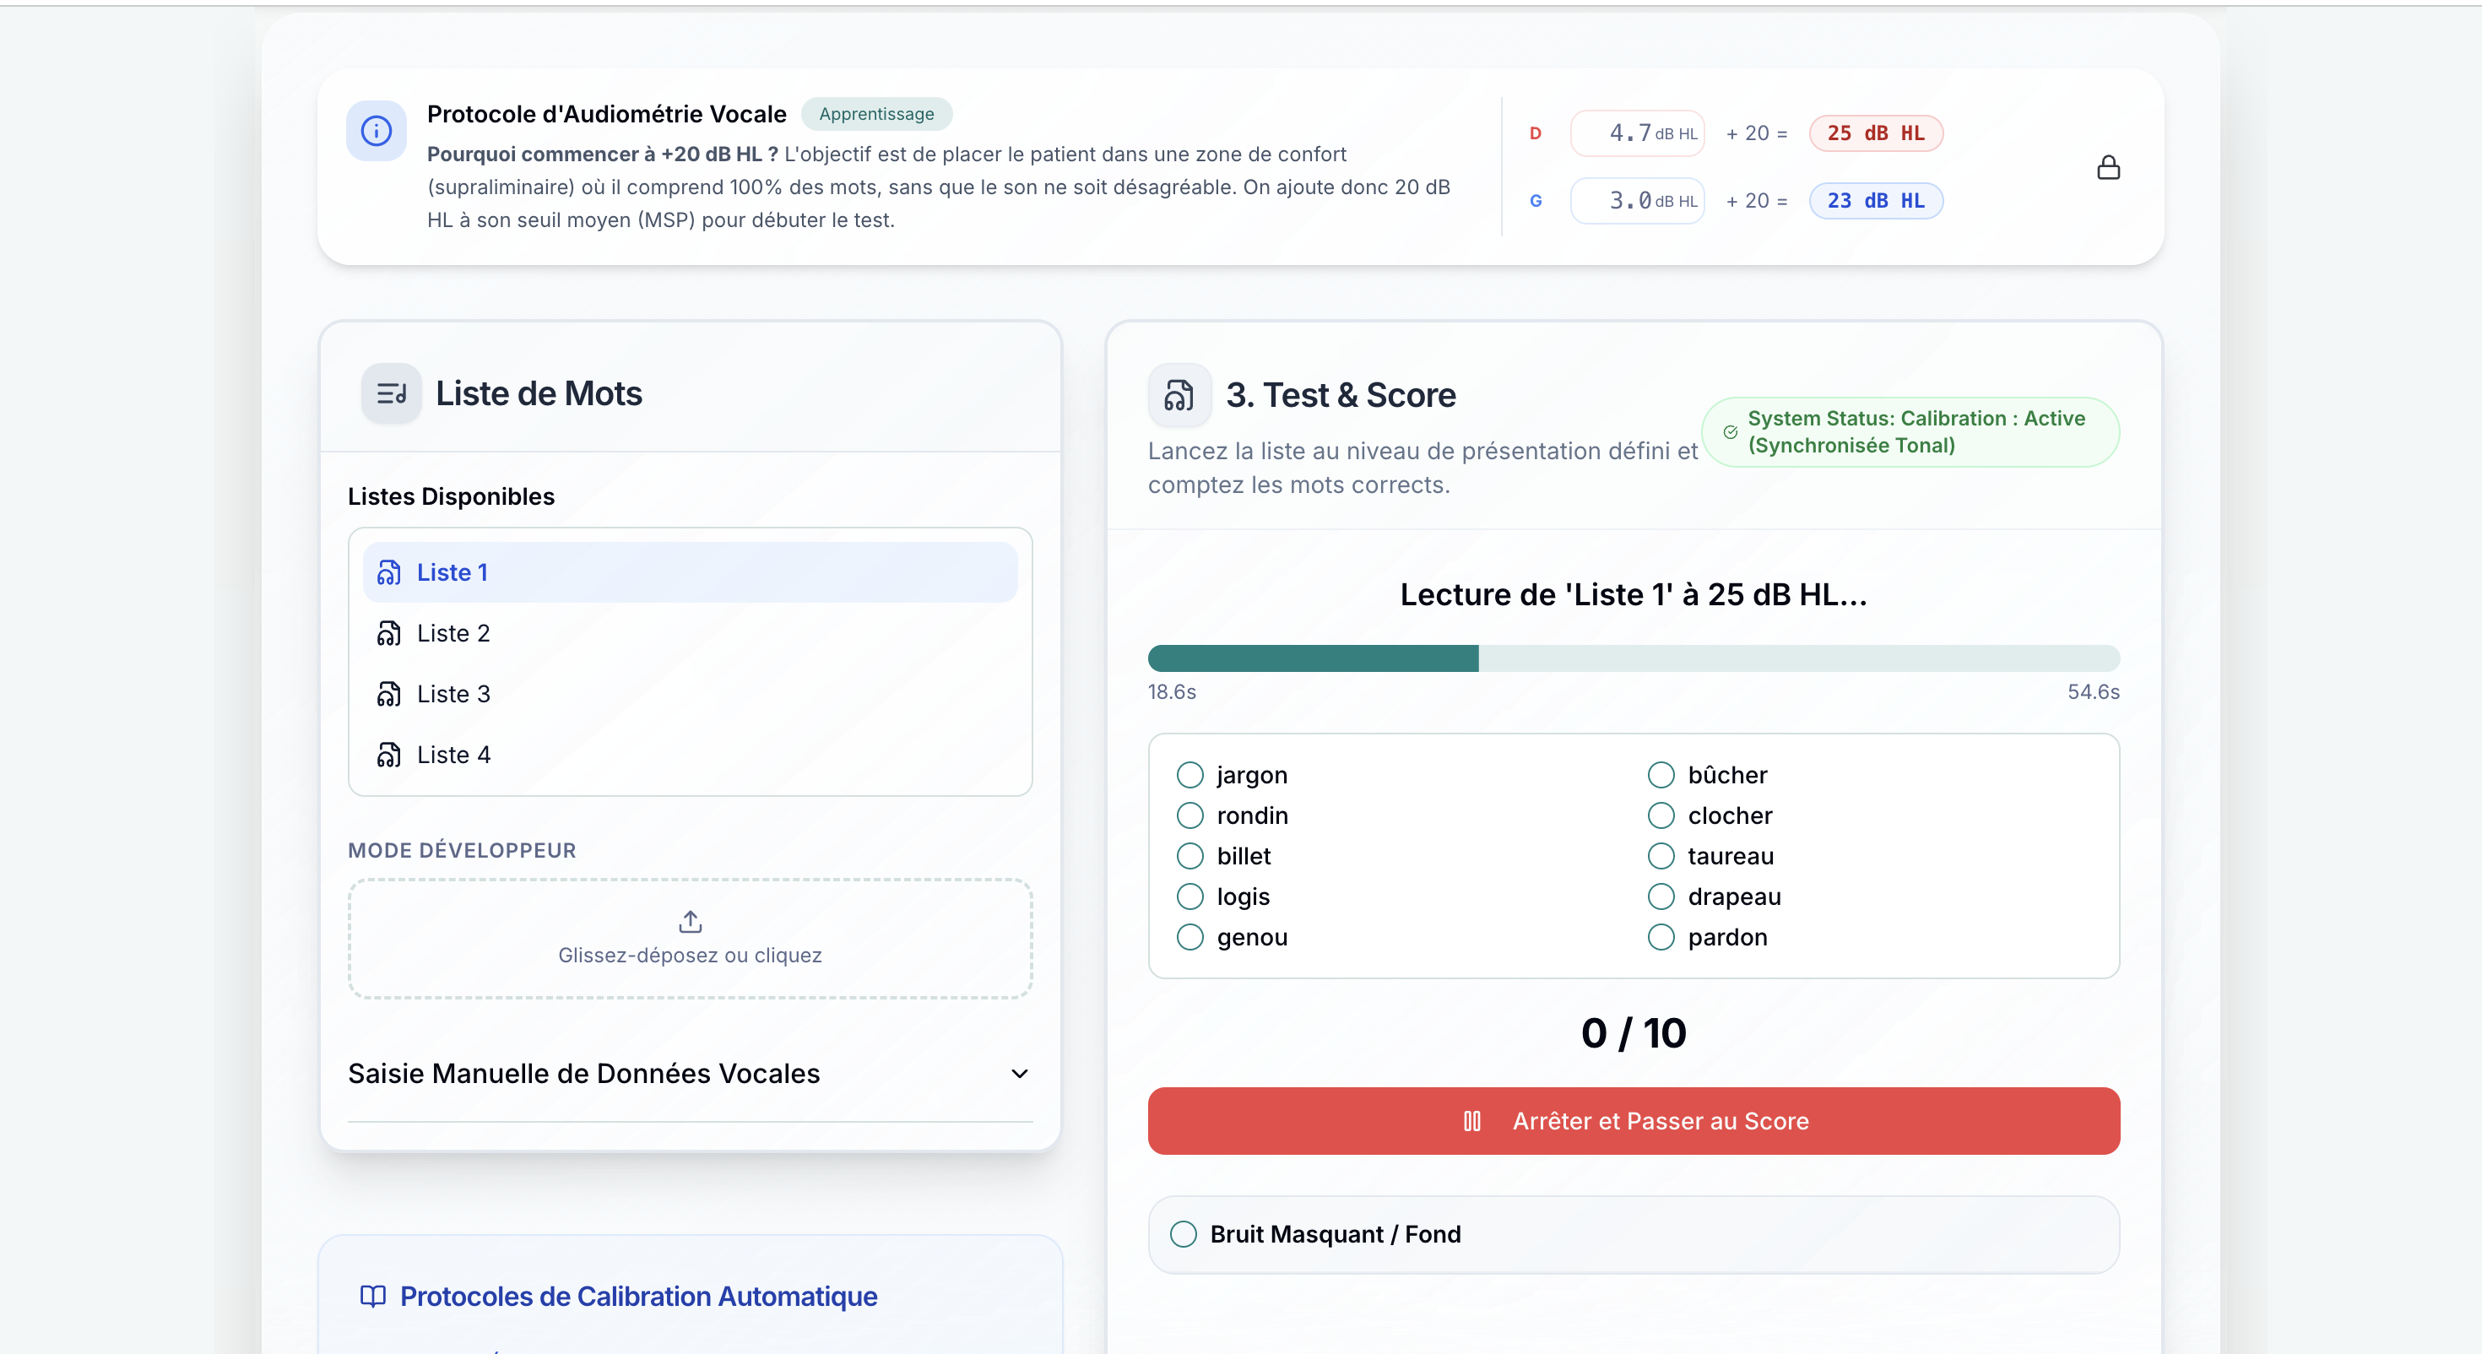Expand Saisie Manuelle de Données Vocales section
Viewport: 2482px width, 1354px height.
tap(584, 1073)
